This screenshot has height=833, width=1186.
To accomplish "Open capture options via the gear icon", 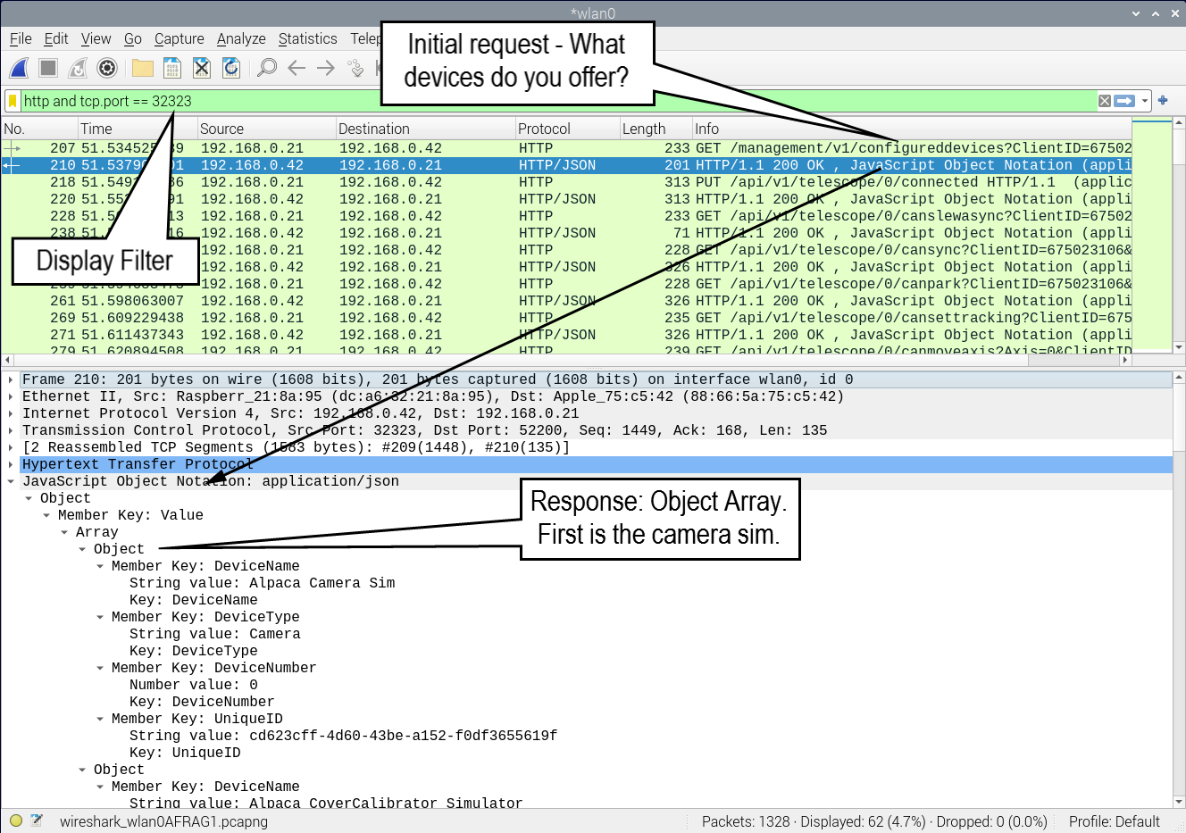I will point(106,68).
